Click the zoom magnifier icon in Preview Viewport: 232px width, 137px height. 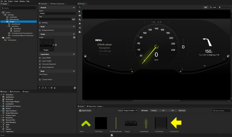pyautogui.click(x=211, y=7)
